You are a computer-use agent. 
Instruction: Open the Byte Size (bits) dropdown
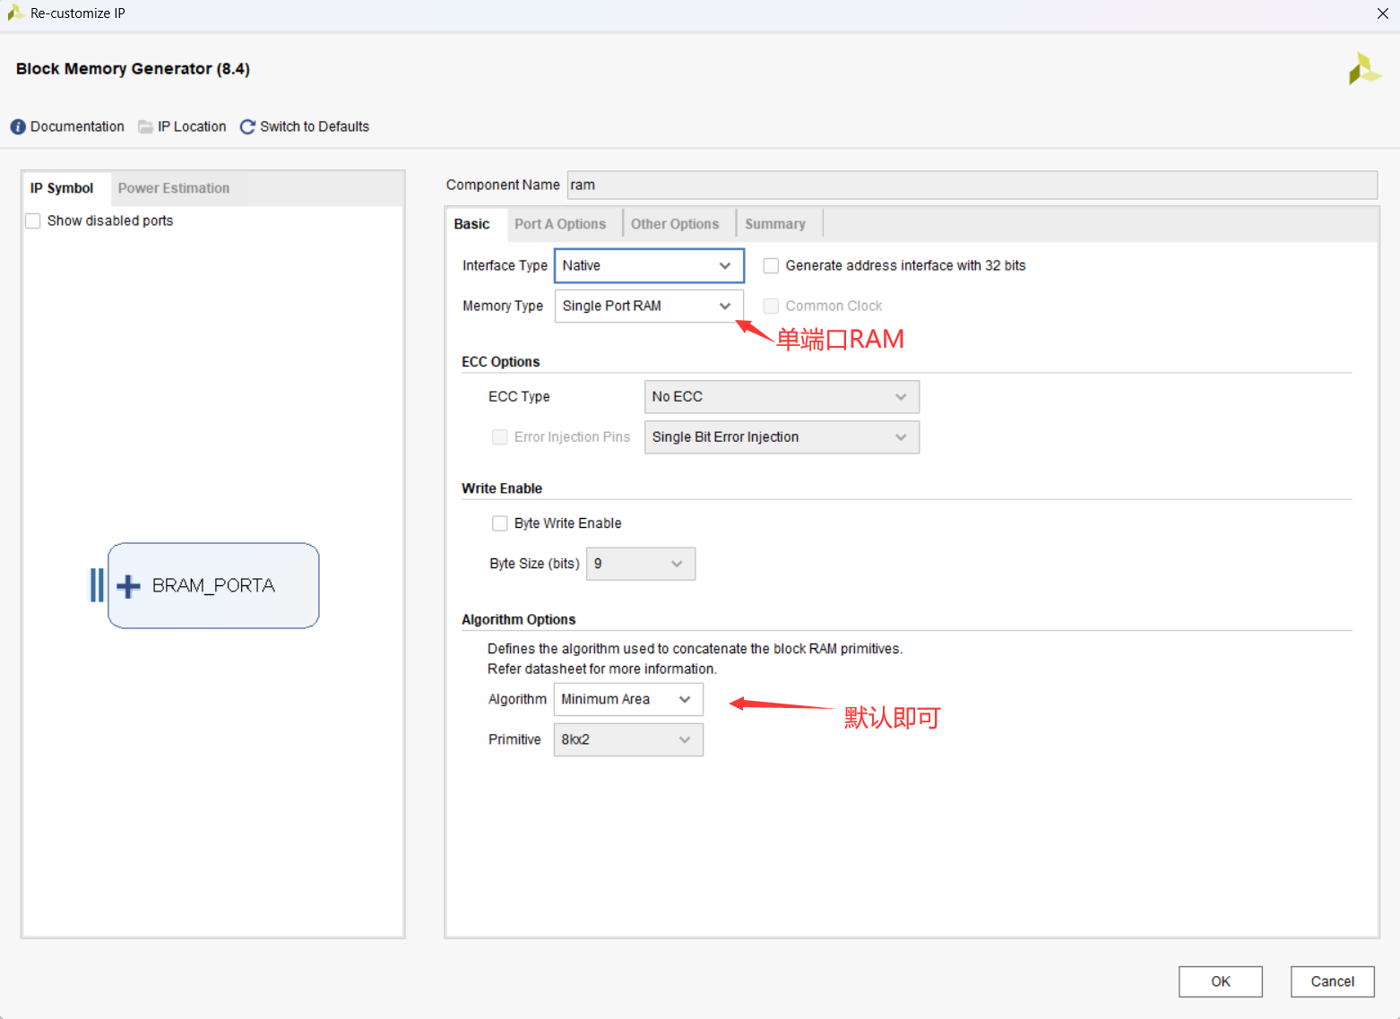[641, 564]
